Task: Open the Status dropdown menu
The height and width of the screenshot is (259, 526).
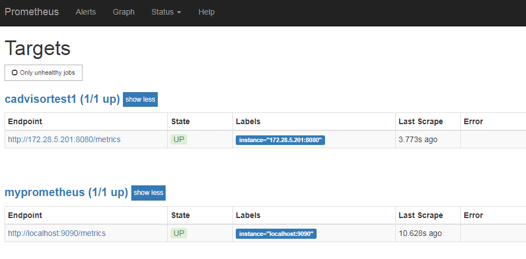Action: click(x=166, y=12)
